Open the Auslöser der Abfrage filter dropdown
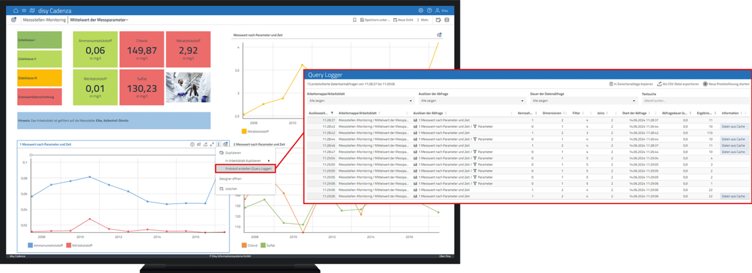This screenshot has width=752, height=273. (x=471, y=101)
